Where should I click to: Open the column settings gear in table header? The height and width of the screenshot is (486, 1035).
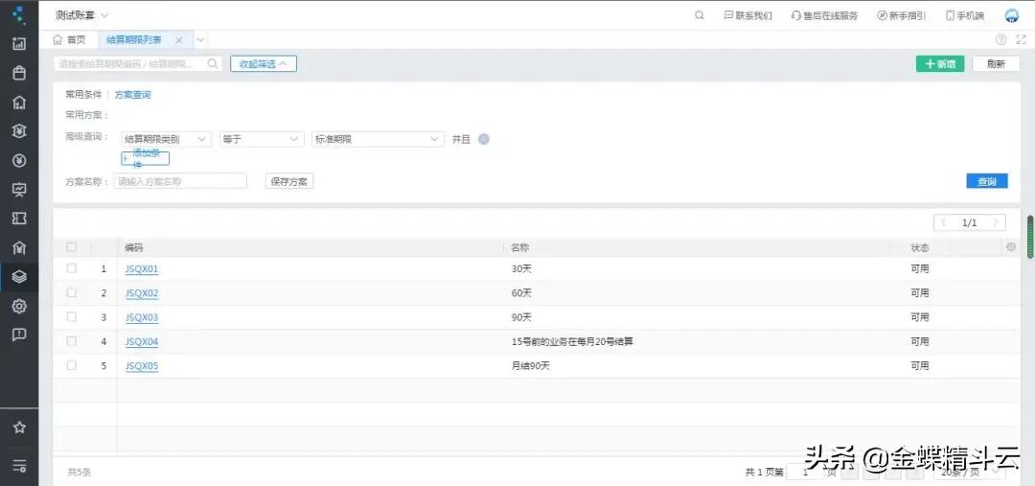1011,247
